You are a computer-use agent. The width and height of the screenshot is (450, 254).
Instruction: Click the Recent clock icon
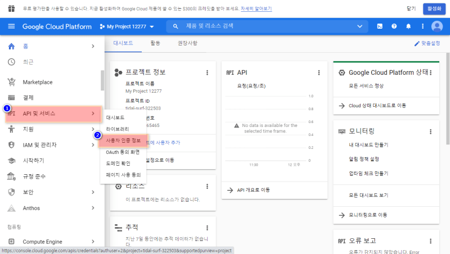point(11,62)
